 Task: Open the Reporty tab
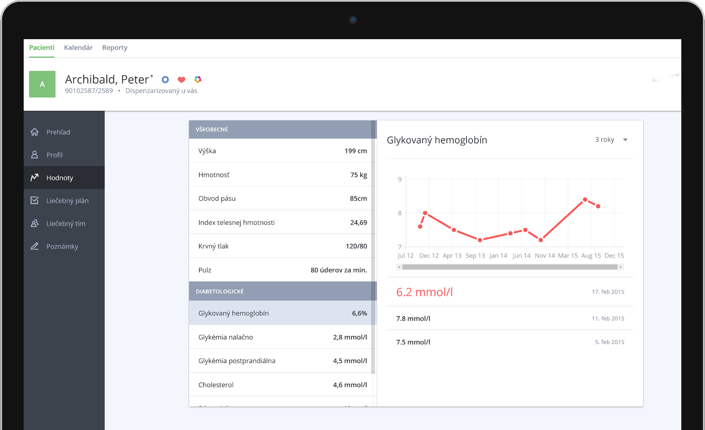pyautogui.click(x=115, y=48)
